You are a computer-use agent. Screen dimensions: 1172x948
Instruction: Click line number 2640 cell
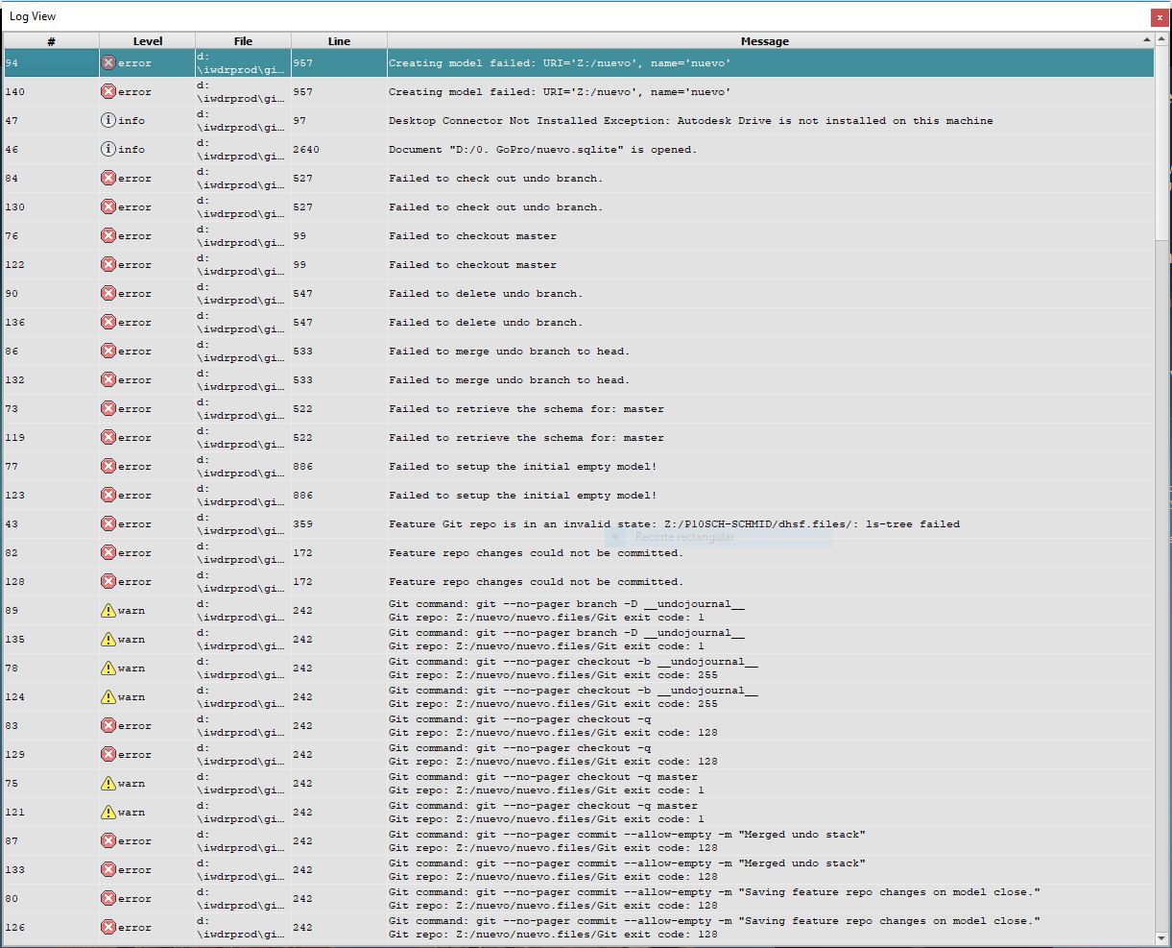point(339,149)
